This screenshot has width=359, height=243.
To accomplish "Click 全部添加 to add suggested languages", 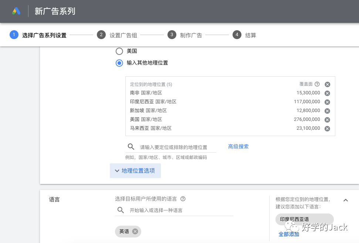I will tap(288, 234).
